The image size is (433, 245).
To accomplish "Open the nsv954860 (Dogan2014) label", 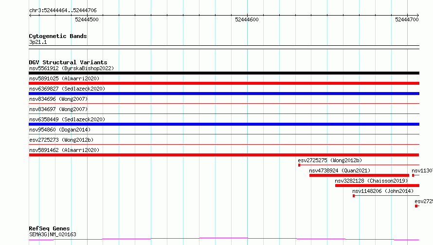I will tap(60, 130).
